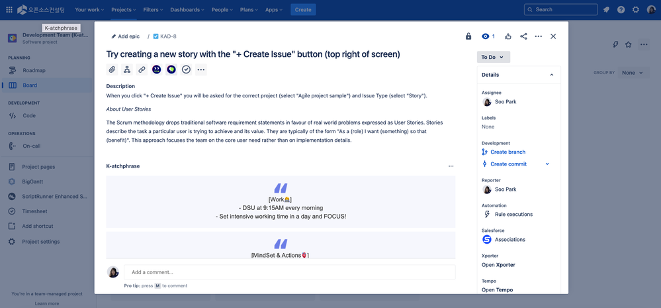The image size is (661, 308).
Task: Open Project pages in the sidebar
Action: (x=47, y=167)
